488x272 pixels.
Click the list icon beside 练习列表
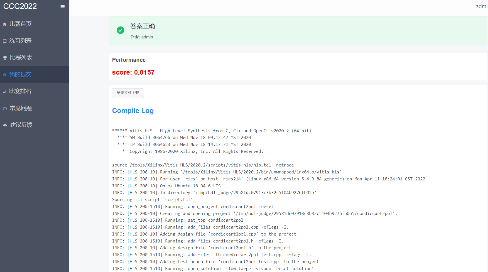5,41
